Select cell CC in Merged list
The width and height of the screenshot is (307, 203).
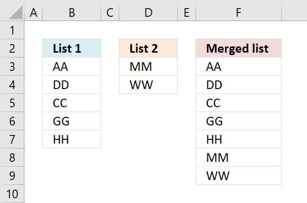(239, 103)
